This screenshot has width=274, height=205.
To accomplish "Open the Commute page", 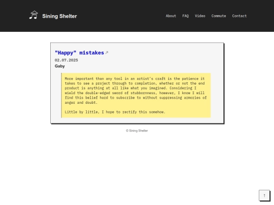I will tap(219, 16).
